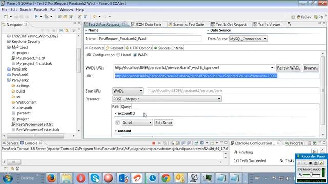Open the PyDev perspective
328x184 pixels.
[x=304, y=17]
